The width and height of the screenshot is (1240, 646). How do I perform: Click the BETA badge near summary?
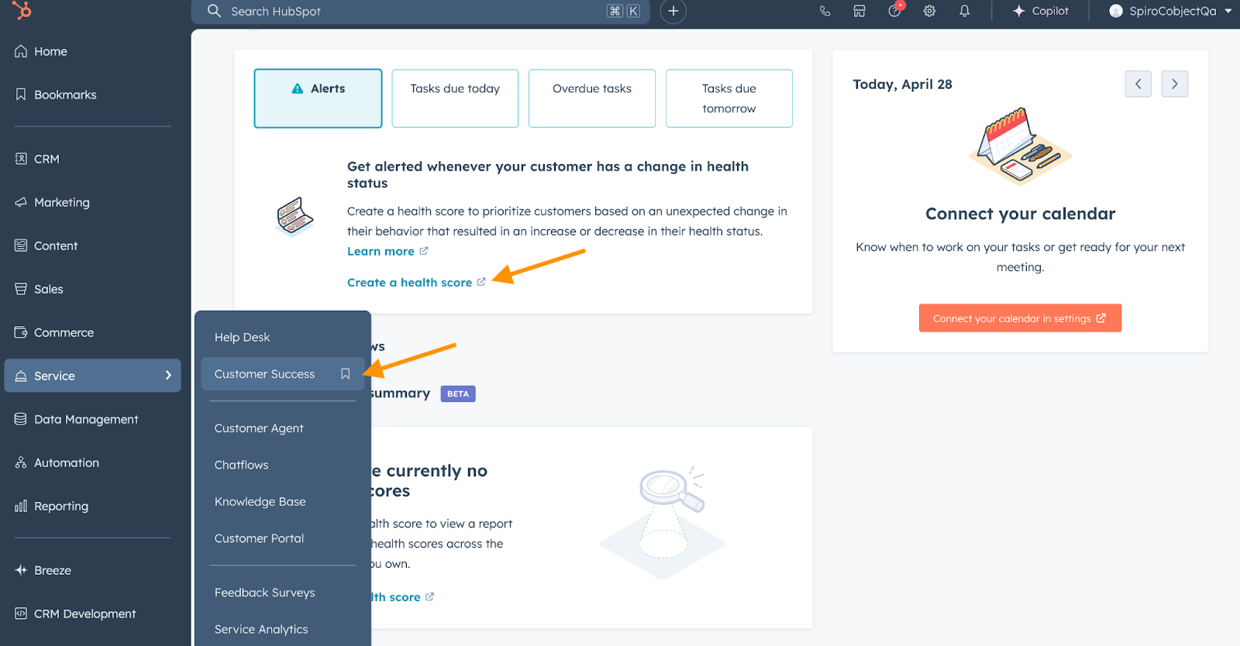[458, 393]
